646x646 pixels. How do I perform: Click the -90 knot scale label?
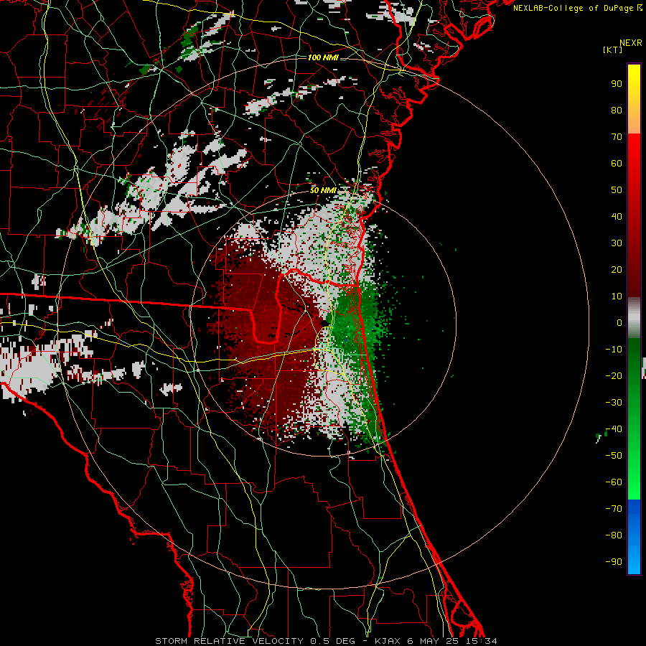click(x=614, y=562)
